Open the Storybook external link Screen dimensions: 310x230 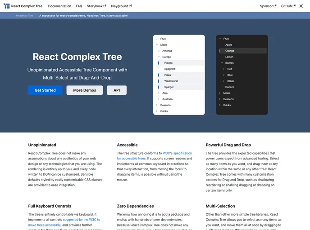click(96, 6)
